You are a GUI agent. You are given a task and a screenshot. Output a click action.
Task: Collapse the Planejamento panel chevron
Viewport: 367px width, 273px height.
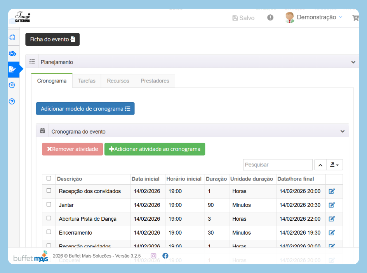pos(353,62)
